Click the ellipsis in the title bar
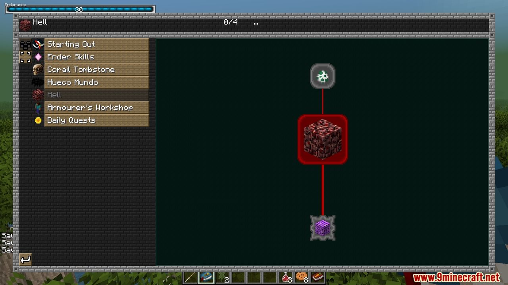 pyautogui.click(x=256, y=24)
